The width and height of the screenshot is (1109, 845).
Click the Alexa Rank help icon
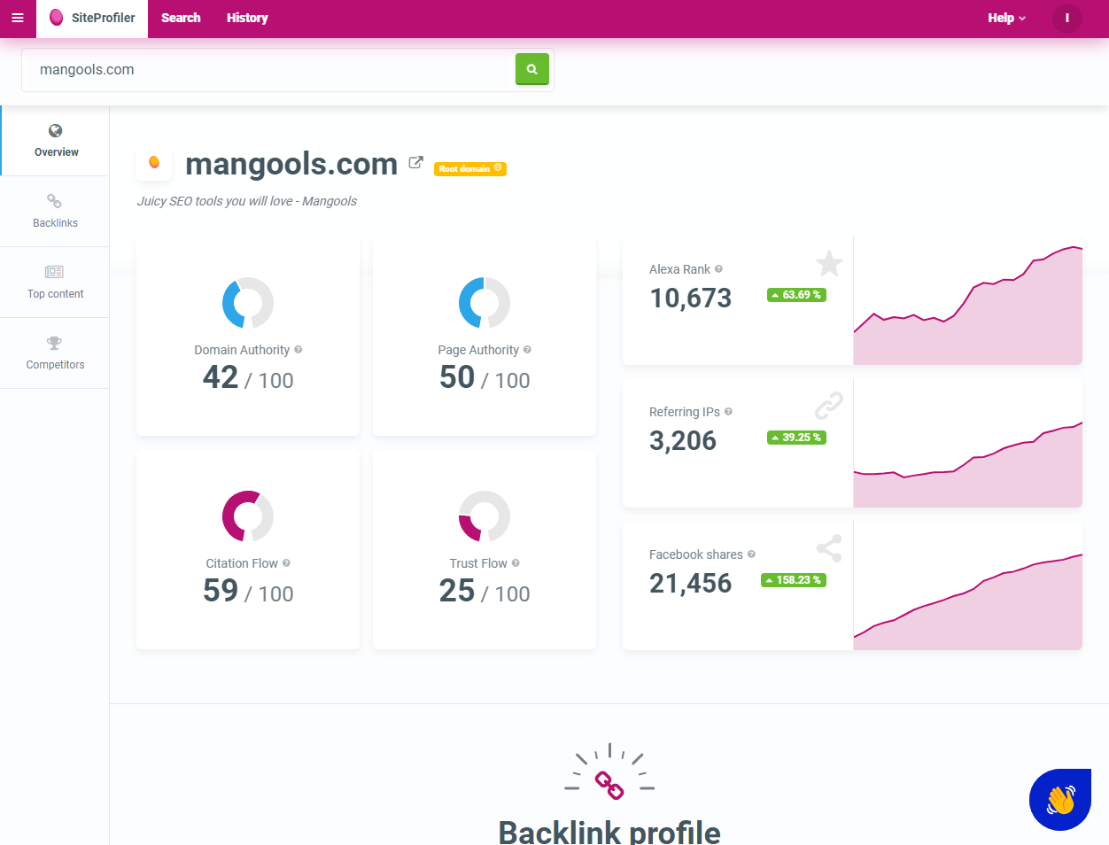[x=718, y=269]
